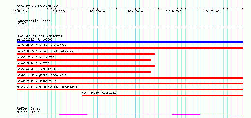Click the red nsv4766565 variant bar
The image size is (251, 118).
163,95
